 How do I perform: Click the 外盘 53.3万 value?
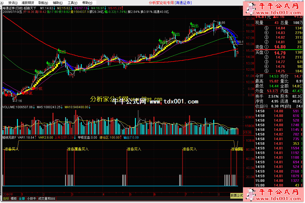[x=272, y=91]
